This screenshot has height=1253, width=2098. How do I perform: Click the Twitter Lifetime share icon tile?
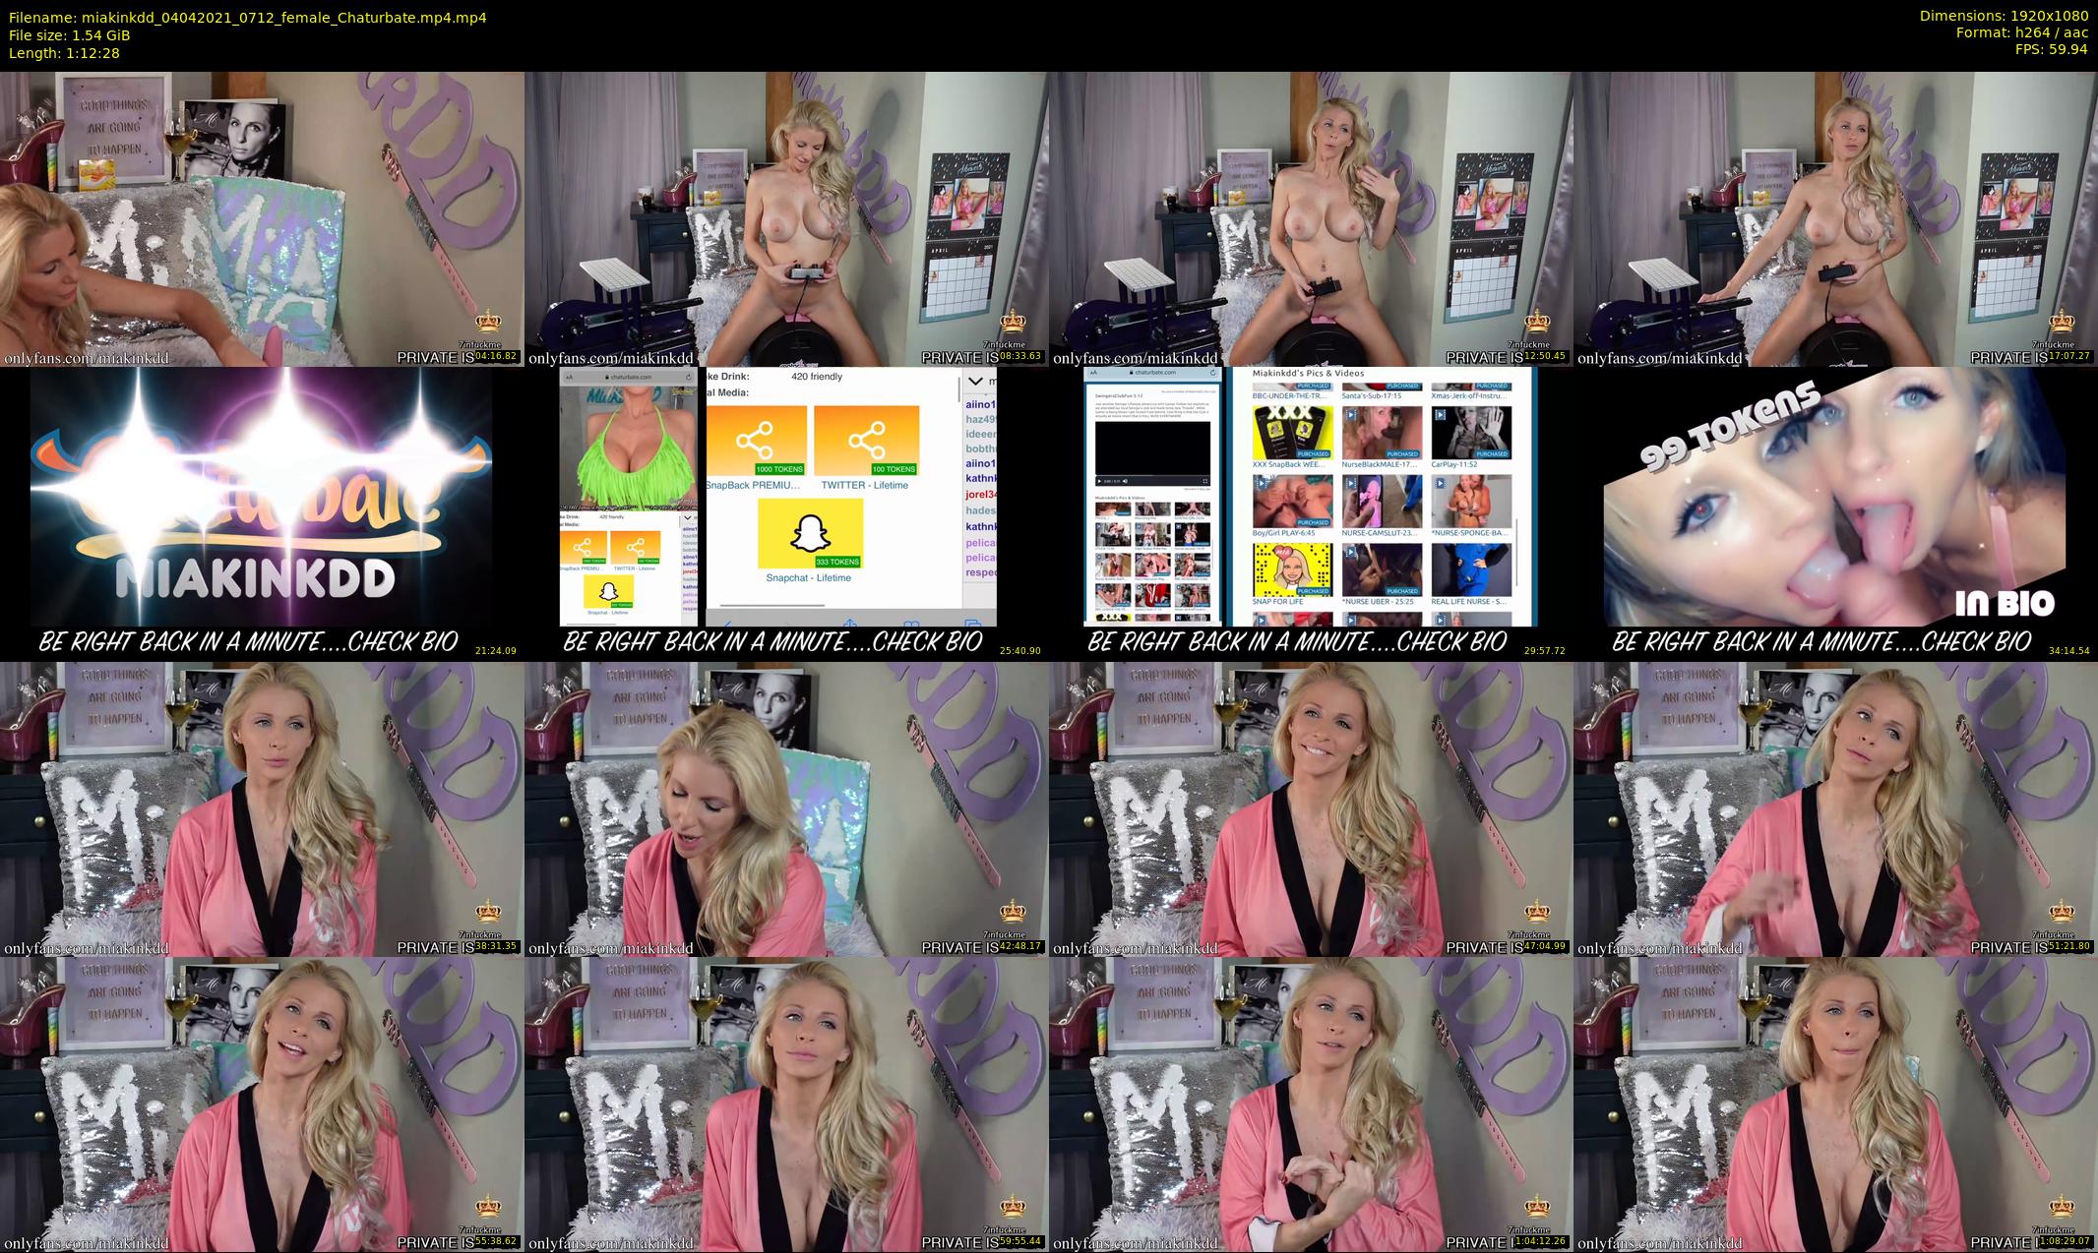click(x=866, y=440)
